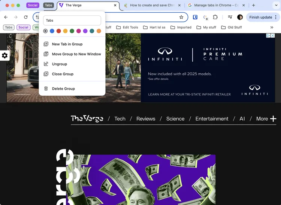Click the user profile avatar
This screenshot has height=205, width=281.
click(x=240, y=17)
